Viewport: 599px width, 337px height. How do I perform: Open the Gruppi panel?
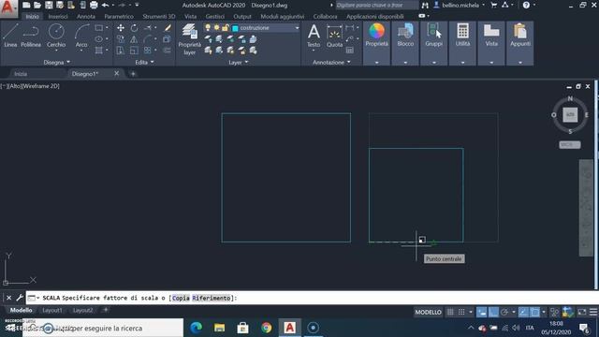click(x=434, y=35)
